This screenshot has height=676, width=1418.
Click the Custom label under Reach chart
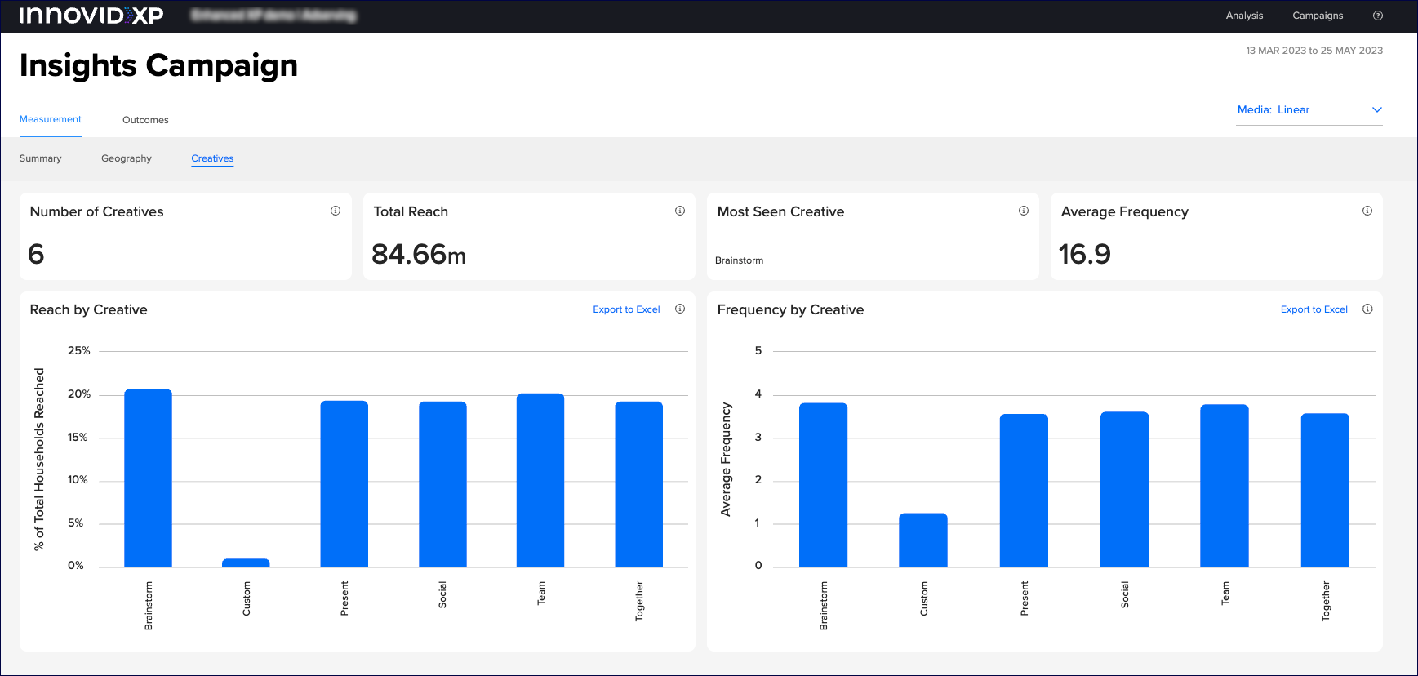point(247,598)
